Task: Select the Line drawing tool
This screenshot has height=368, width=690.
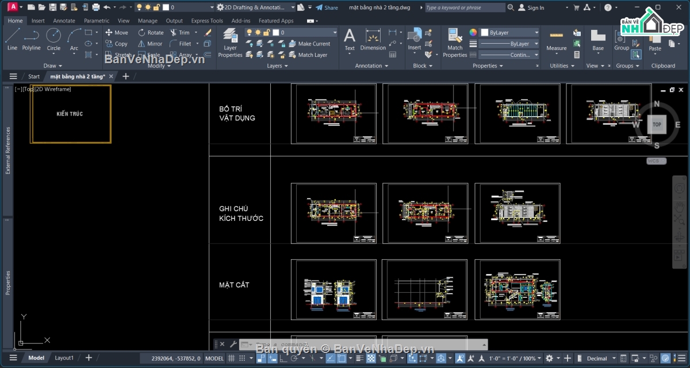Action: [x=12, y=40]
